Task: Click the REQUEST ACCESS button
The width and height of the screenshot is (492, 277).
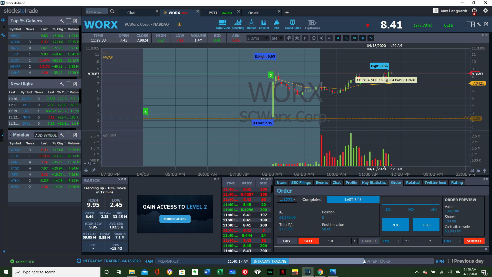Action: [175, 219]
